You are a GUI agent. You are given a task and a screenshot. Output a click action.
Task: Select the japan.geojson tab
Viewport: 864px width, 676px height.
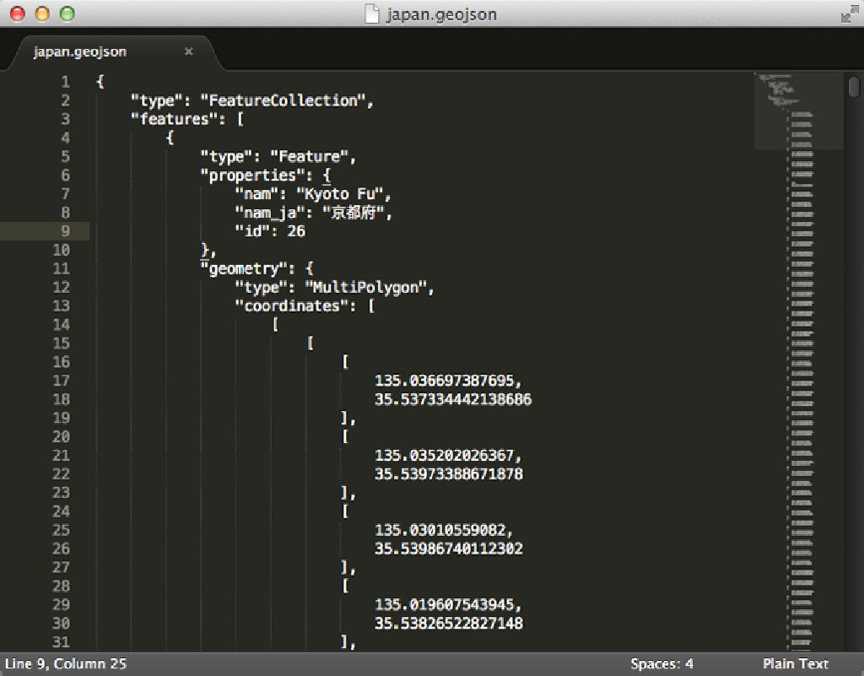click(x=80, y=51)
